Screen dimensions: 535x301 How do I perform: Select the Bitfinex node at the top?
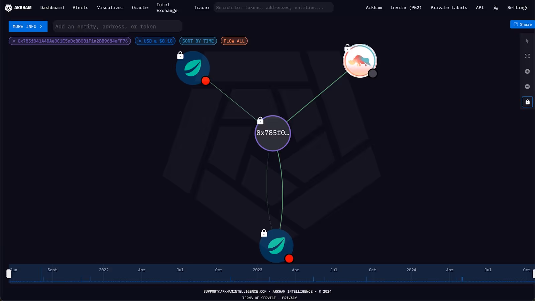[x=193, y=68]
